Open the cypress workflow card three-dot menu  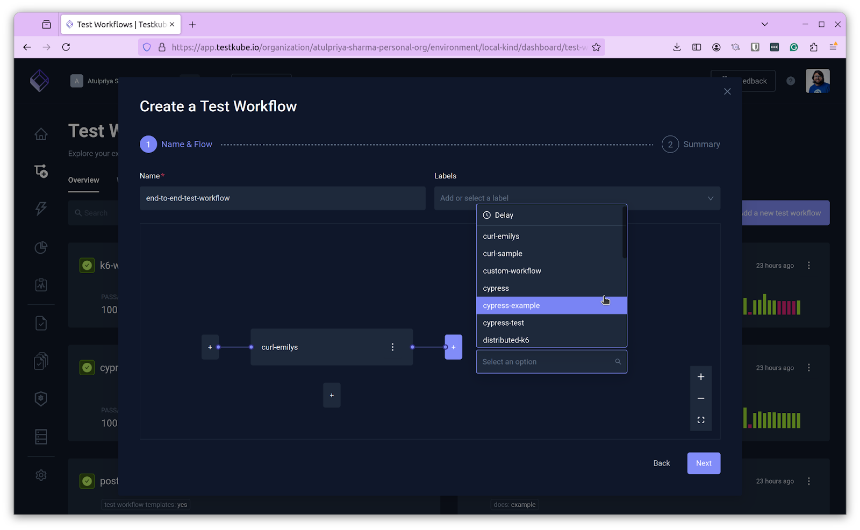809,368
